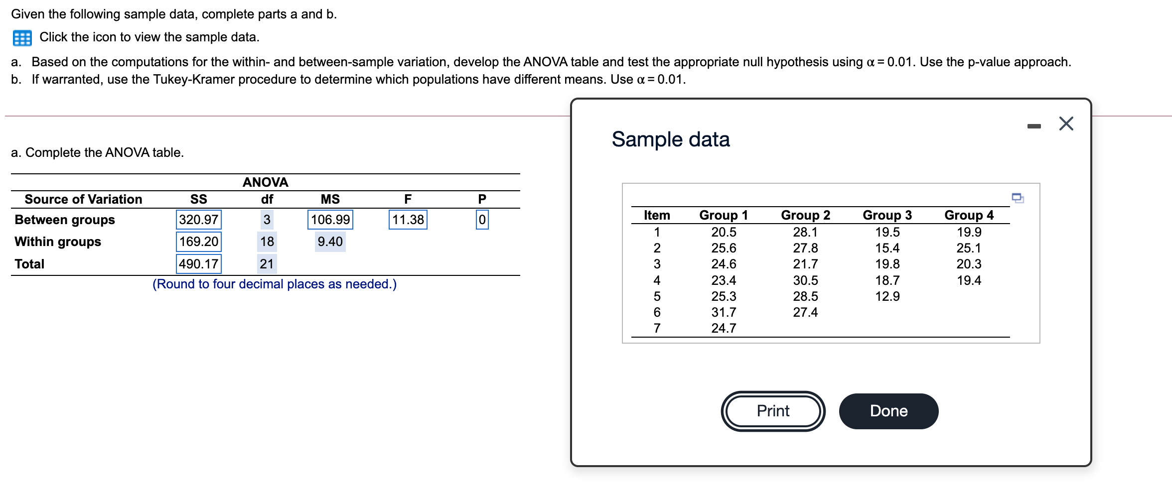1172x498 pixels.
Task: Click the Print button
Action: (x=773, y=411)
